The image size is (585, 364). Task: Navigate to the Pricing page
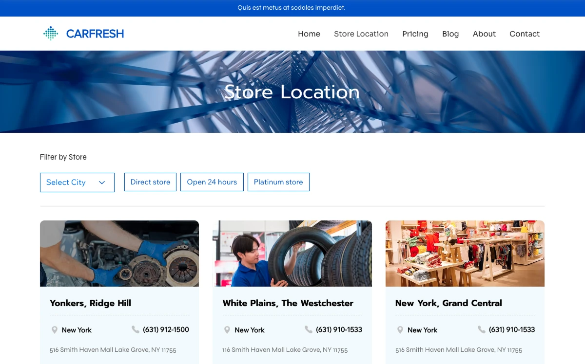coord(415,34)
